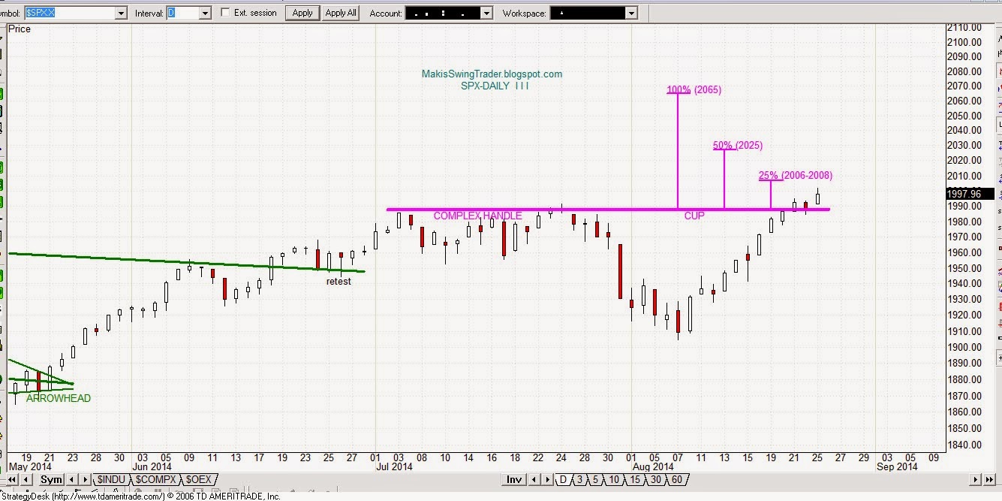Screen dimensions: 1002x501
Task: Click the MakisSwingTrader.blogspot.com text
Action: (x=492, y=74)
